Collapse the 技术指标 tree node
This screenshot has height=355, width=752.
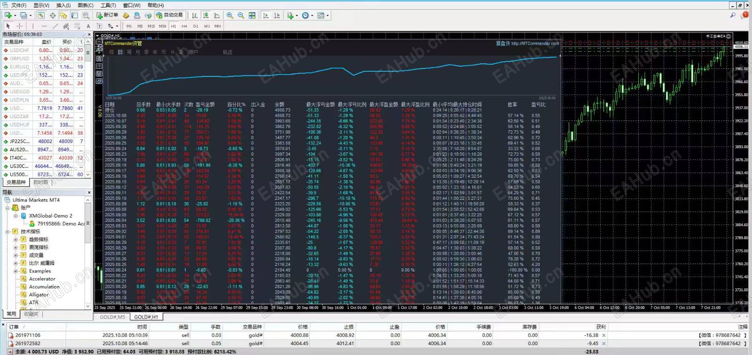click(x=8, y=232)
